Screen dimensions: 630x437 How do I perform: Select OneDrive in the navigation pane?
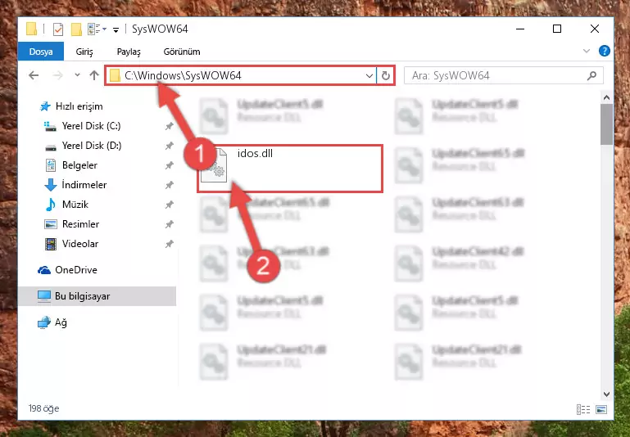tap(76, 270)
